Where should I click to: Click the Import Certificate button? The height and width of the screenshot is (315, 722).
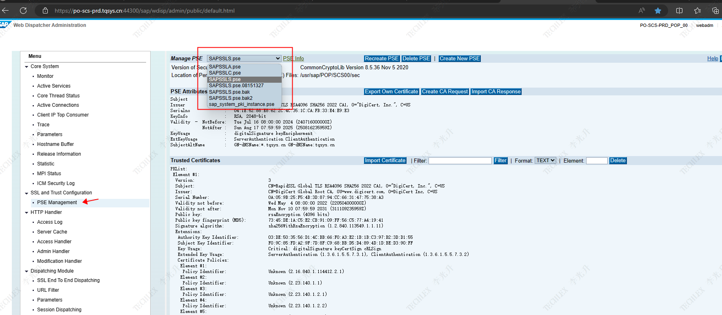385,161
